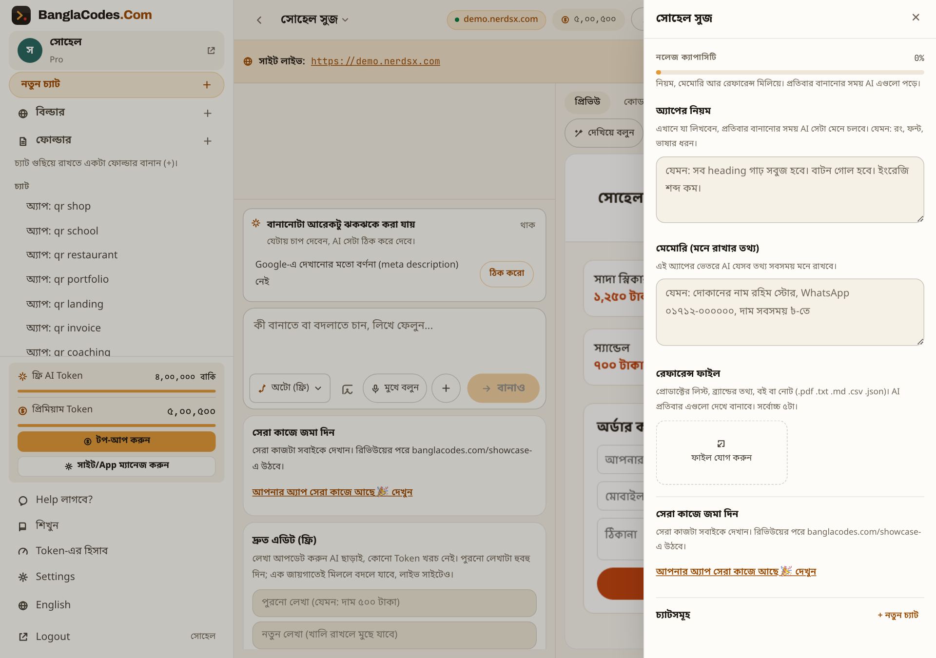Screen dimensions: 936x658
Task: Click the Logout icon
Action: pos(23,637)
